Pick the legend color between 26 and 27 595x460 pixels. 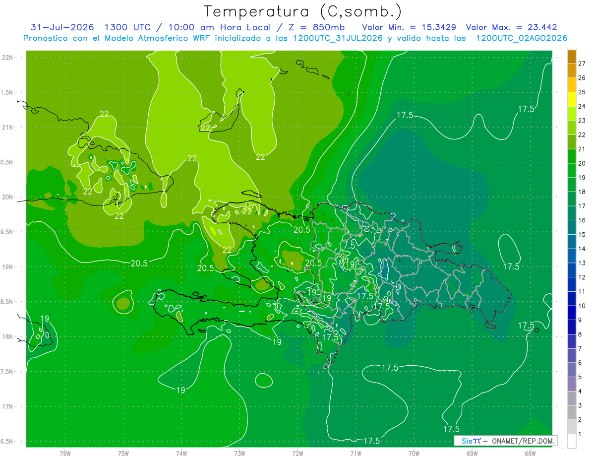pos(572,71)
